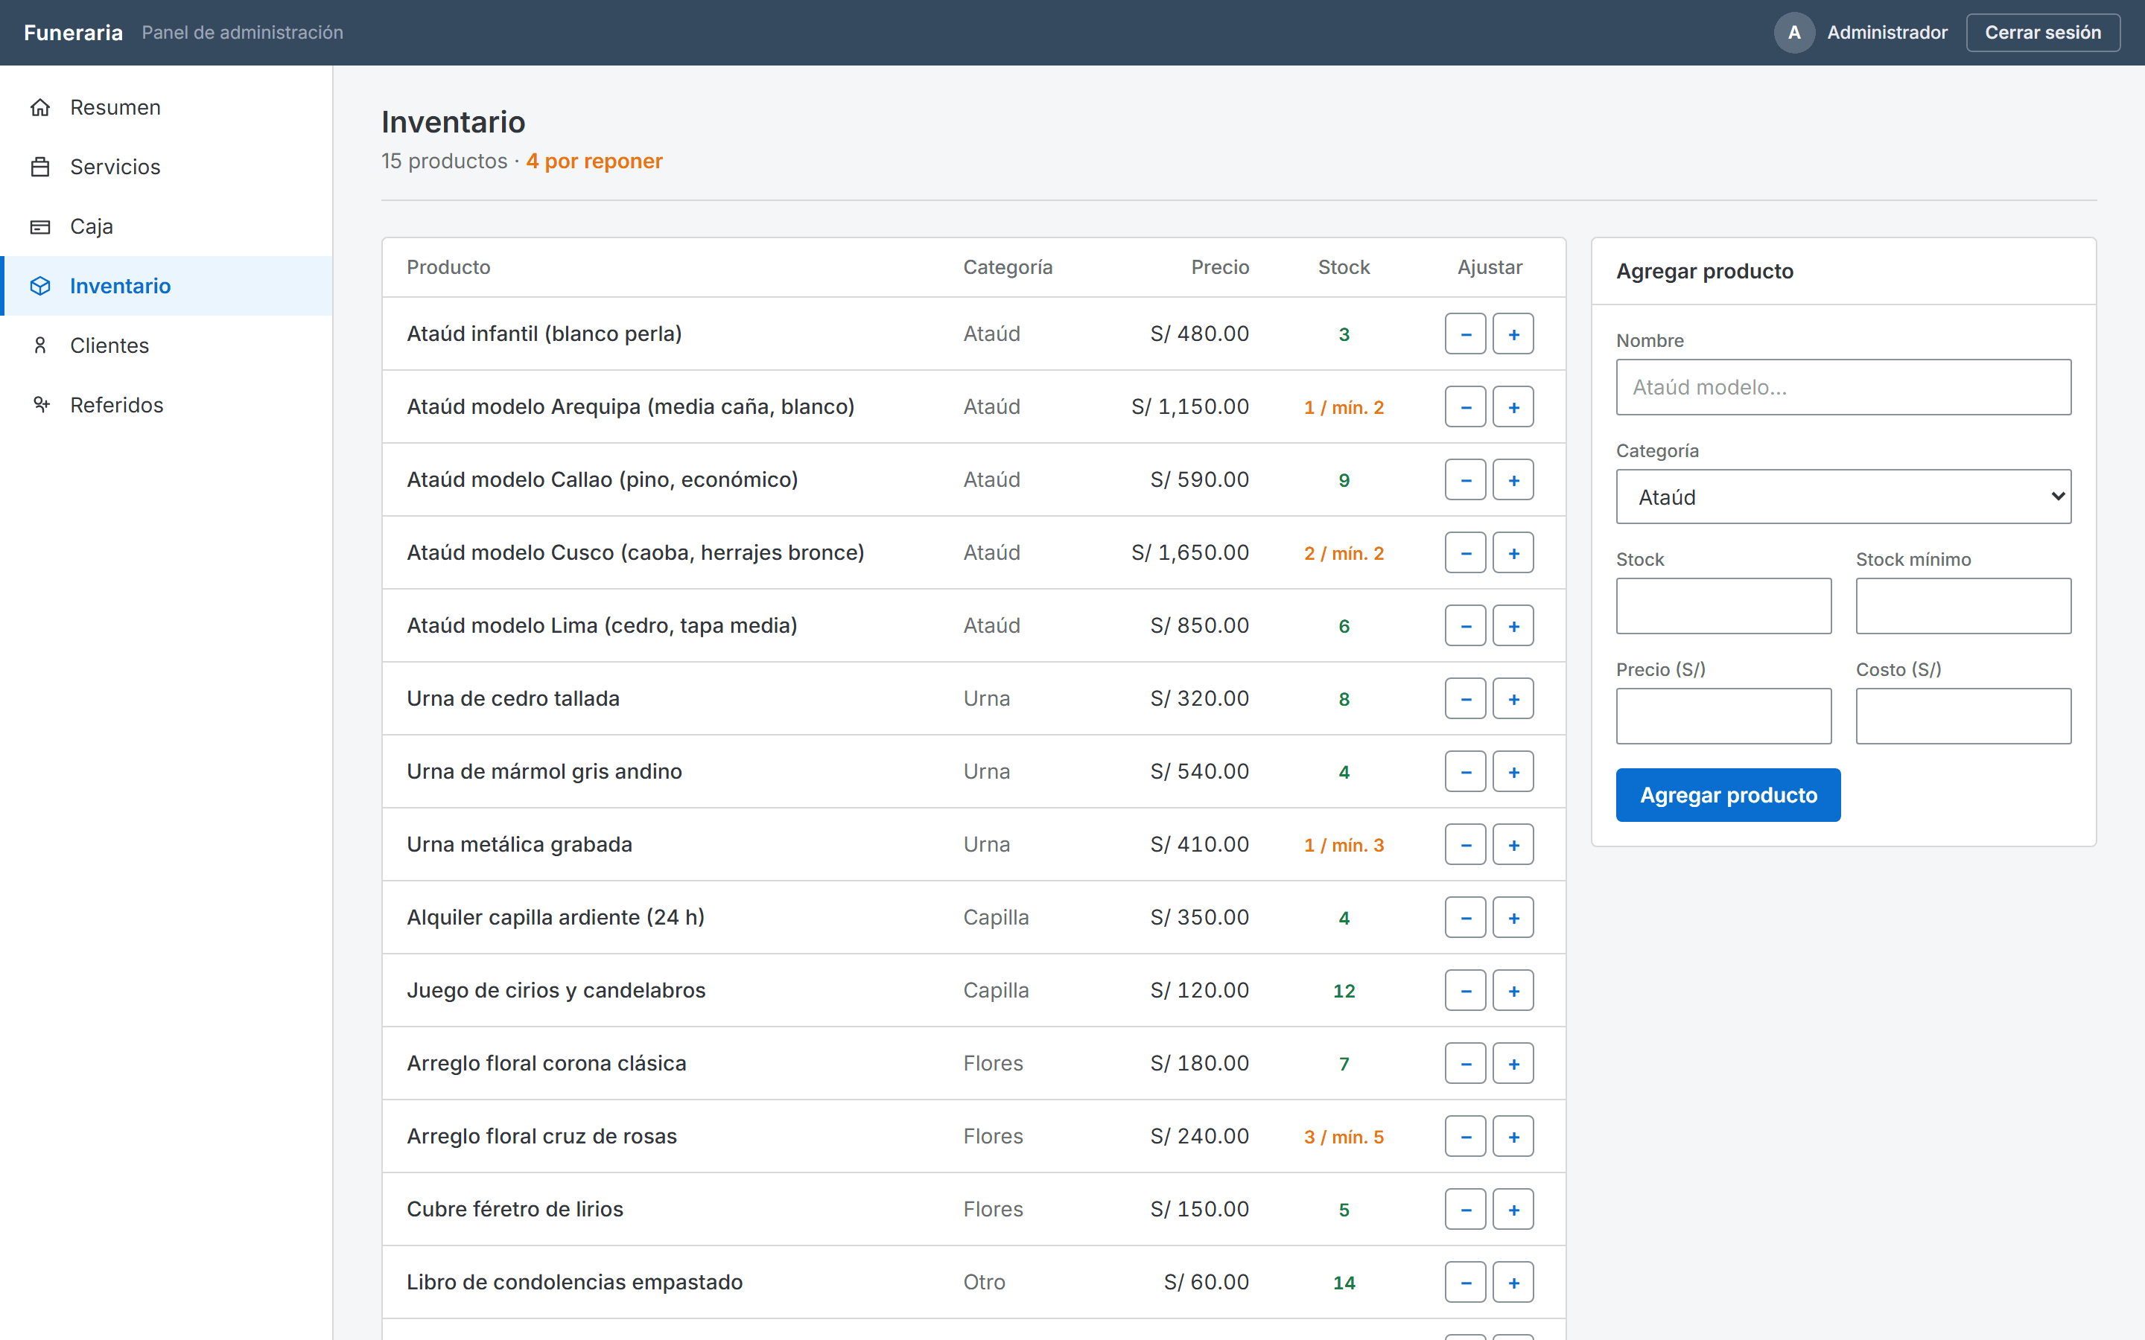The width and height of the screenshot is (2145, 1340).
Task: Click the Stock column header
Action: point(1344,267)
